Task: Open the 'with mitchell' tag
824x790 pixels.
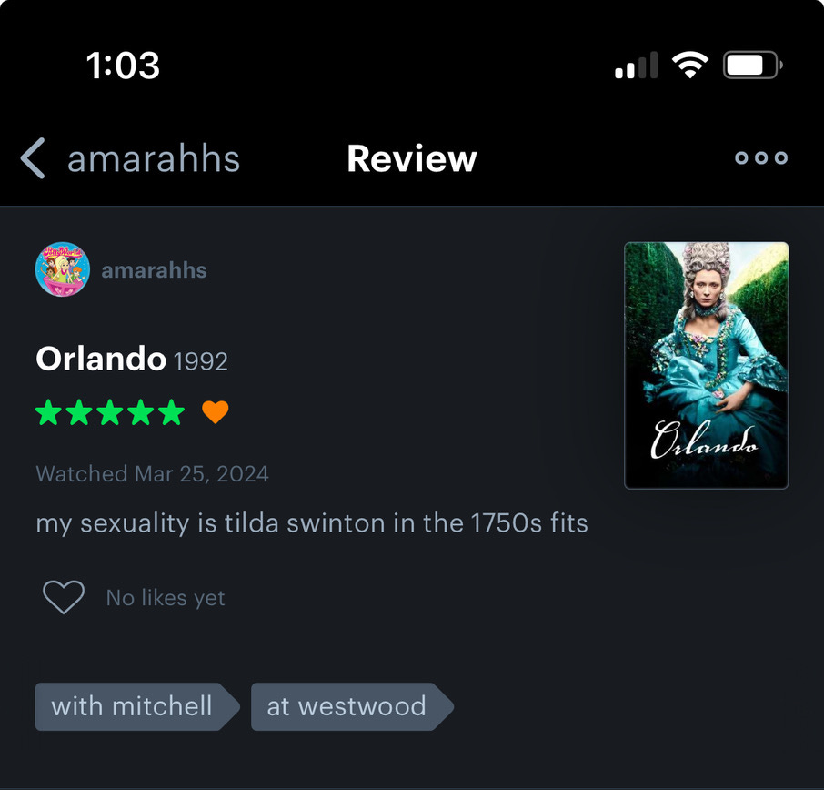Action: [x=137, y=706]
